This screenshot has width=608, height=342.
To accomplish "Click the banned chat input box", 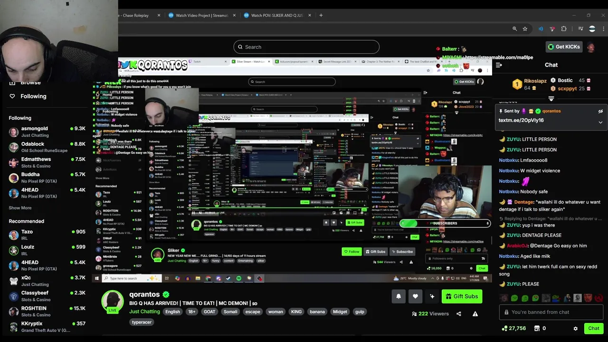I will [x=551, y=312].
